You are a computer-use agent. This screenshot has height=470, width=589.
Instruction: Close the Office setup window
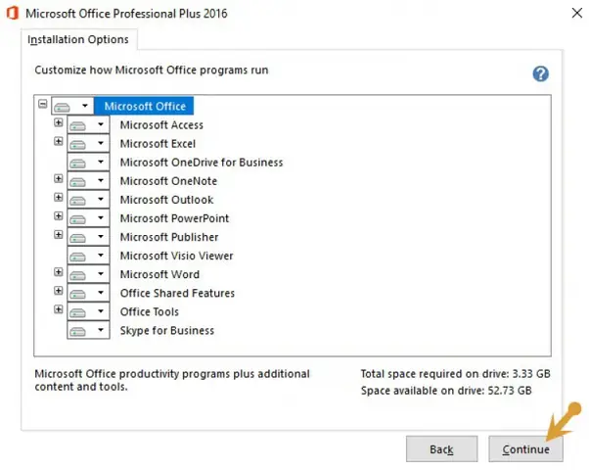click(576, 13)
